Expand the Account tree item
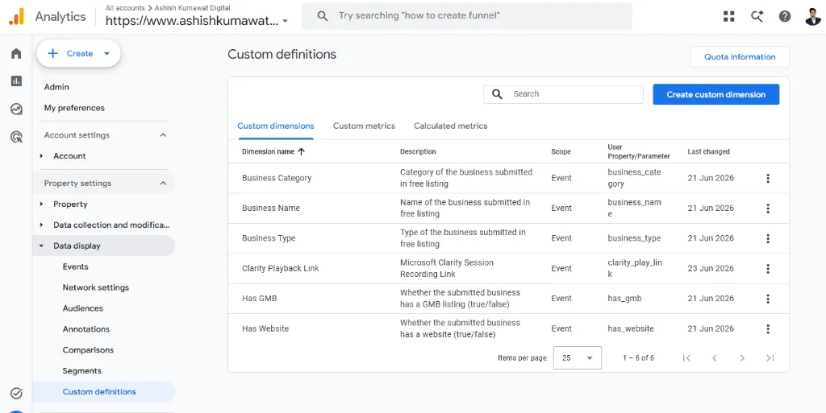 click(42, 156)
